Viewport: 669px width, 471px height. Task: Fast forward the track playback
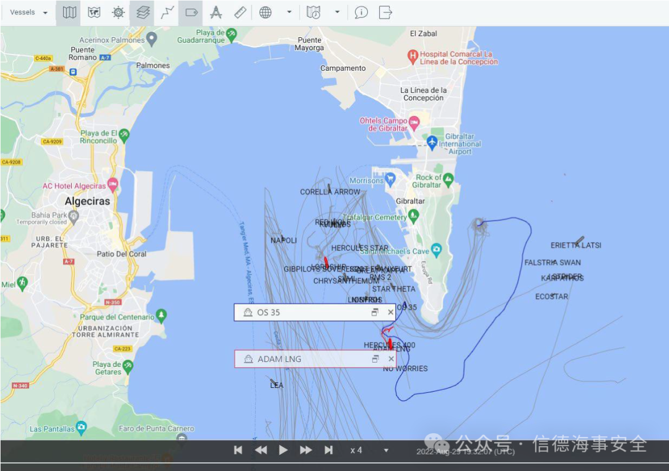coord(305,450)
